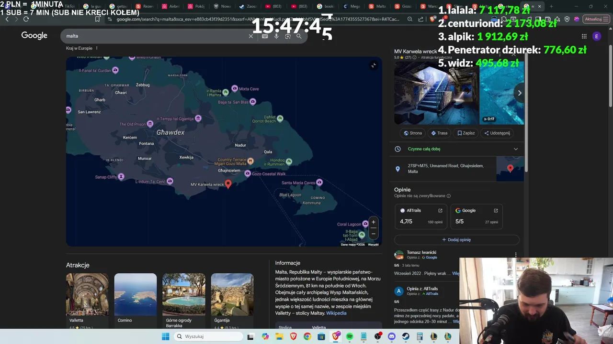
Task: Click the address '278P+M75, Unnamed Road, Ghajnsielem'
Action: click(445, 169)
